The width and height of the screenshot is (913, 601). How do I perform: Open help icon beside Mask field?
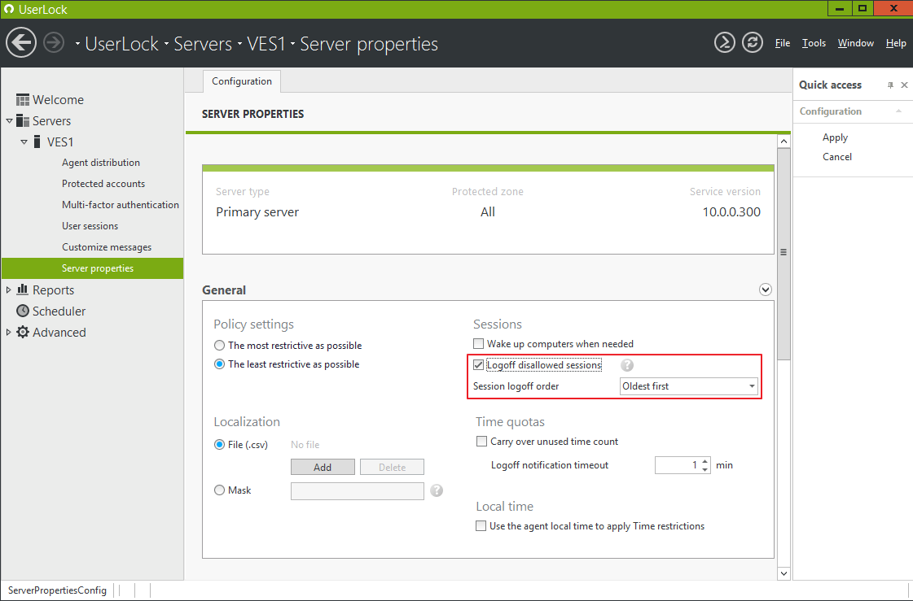(x=437, y=490)
